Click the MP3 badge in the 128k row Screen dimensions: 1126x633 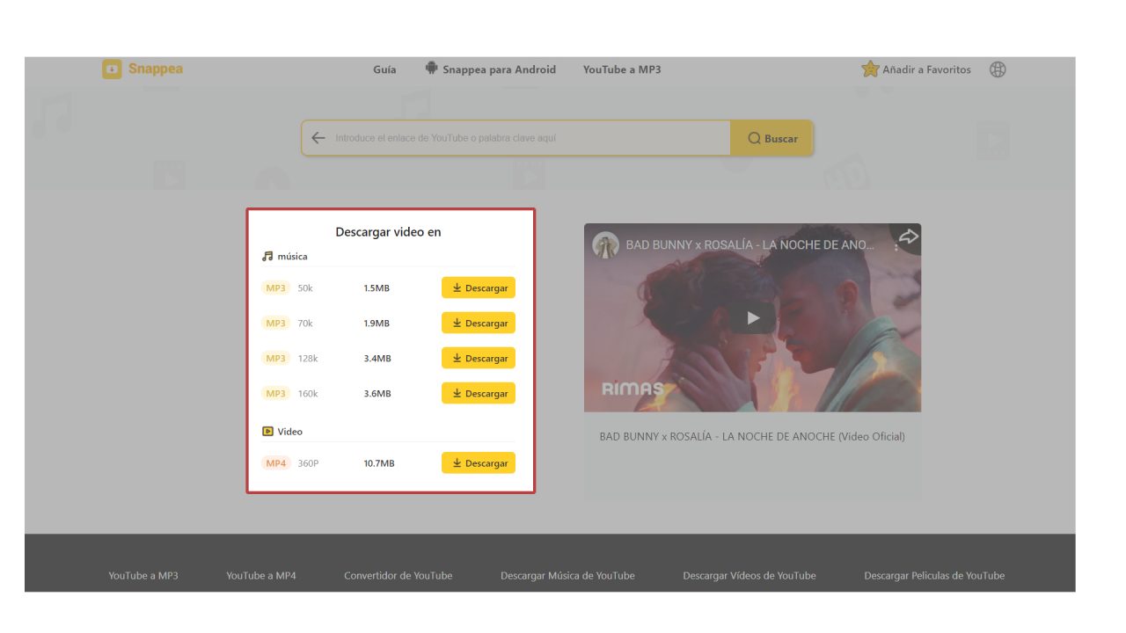pos(276,359)
